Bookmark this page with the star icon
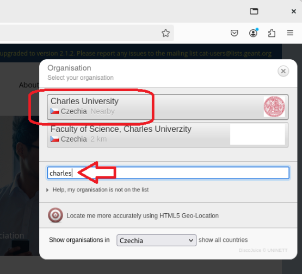This screenshot has width=302, height=274. tap(165, 33)
